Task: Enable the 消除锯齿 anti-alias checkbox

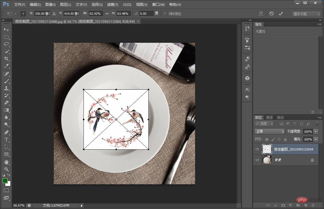Action: pos(165,14)
